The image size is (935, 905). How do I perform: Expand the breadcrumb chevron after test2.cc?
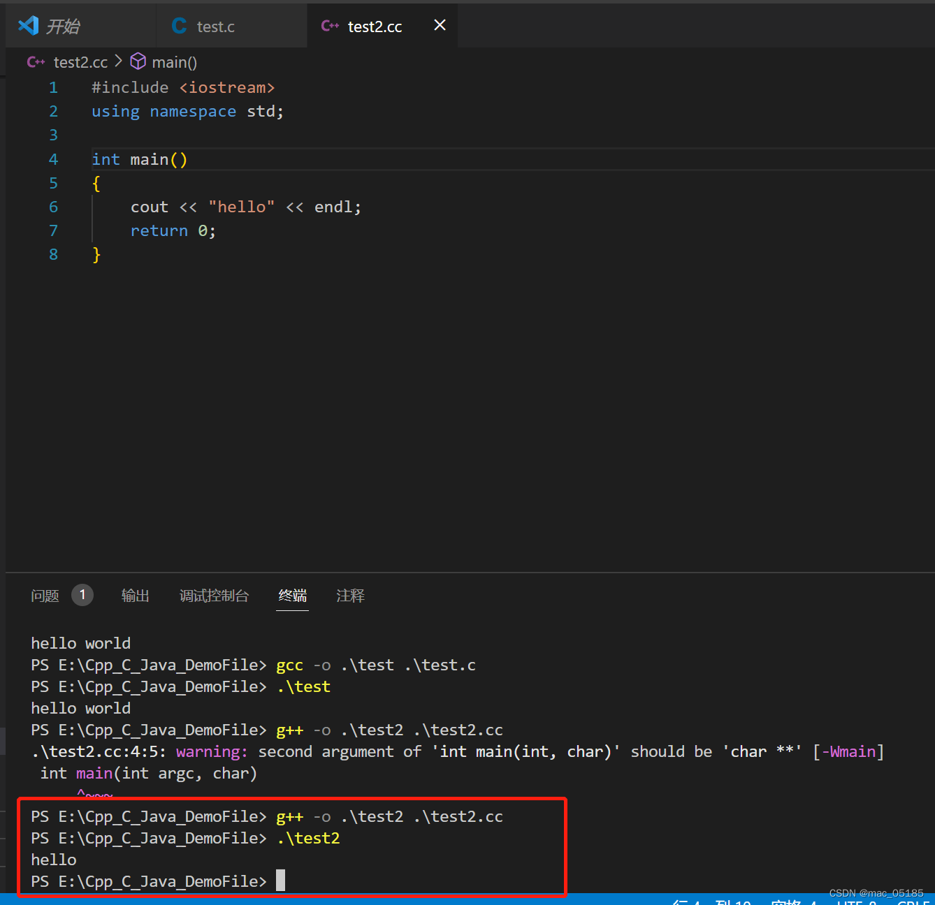point(118,61)
